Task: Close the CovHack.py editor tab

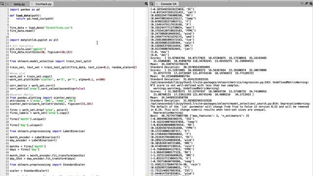Action: [32, 4]
